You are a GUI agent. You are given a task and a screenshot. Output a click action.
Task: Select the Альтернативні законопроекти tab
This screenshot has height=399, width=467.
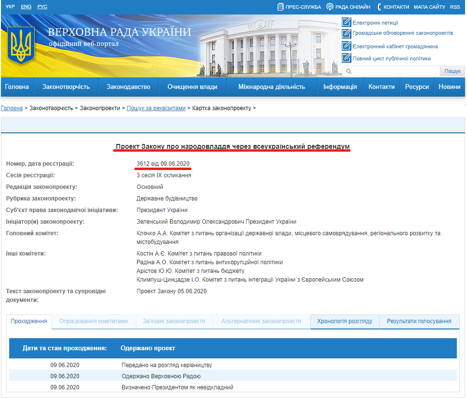[261, 321]
